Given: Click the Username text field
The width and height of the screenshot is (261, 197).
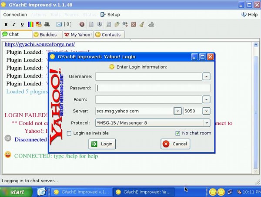Looking at the screenshot, I should [149, 76].
